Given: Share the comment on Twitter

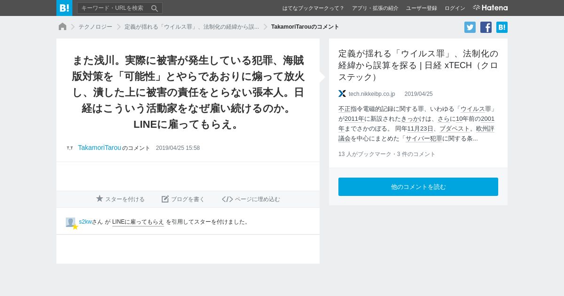Looking at the screenshot, I should pos(470,27).
